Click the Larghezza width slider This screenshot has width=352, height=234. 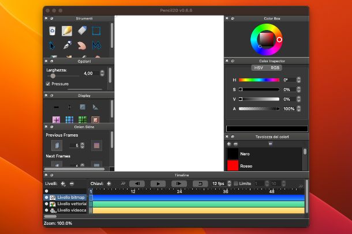[x=63, y=76]
